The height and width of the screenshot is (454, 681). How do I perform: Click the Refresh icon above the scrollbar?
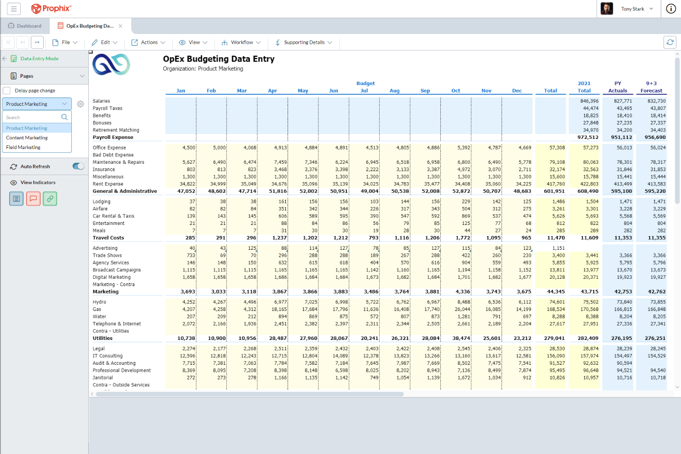[670, 42]
